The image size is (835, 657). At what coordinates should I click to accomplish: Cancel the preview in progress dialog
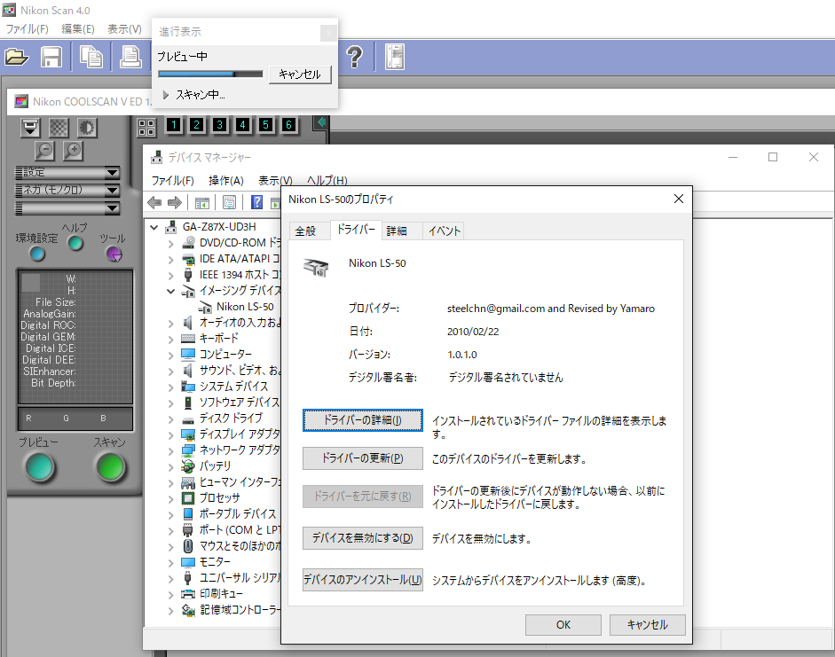[x=300, y=74]
